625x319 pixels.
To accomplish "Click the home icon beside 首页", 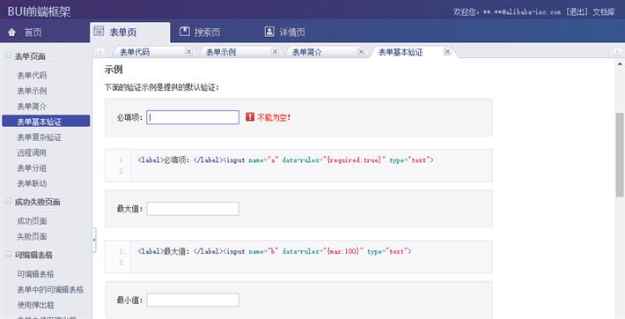I will [x=12, y=33].
